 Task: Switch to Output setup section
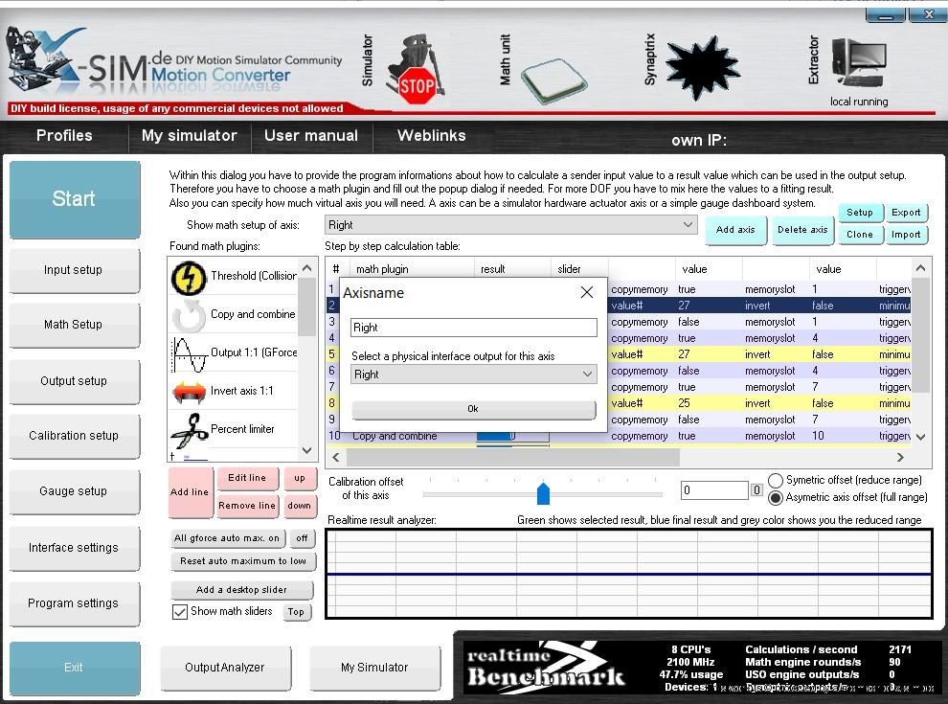pyautogui.click(x=74, y=381)
